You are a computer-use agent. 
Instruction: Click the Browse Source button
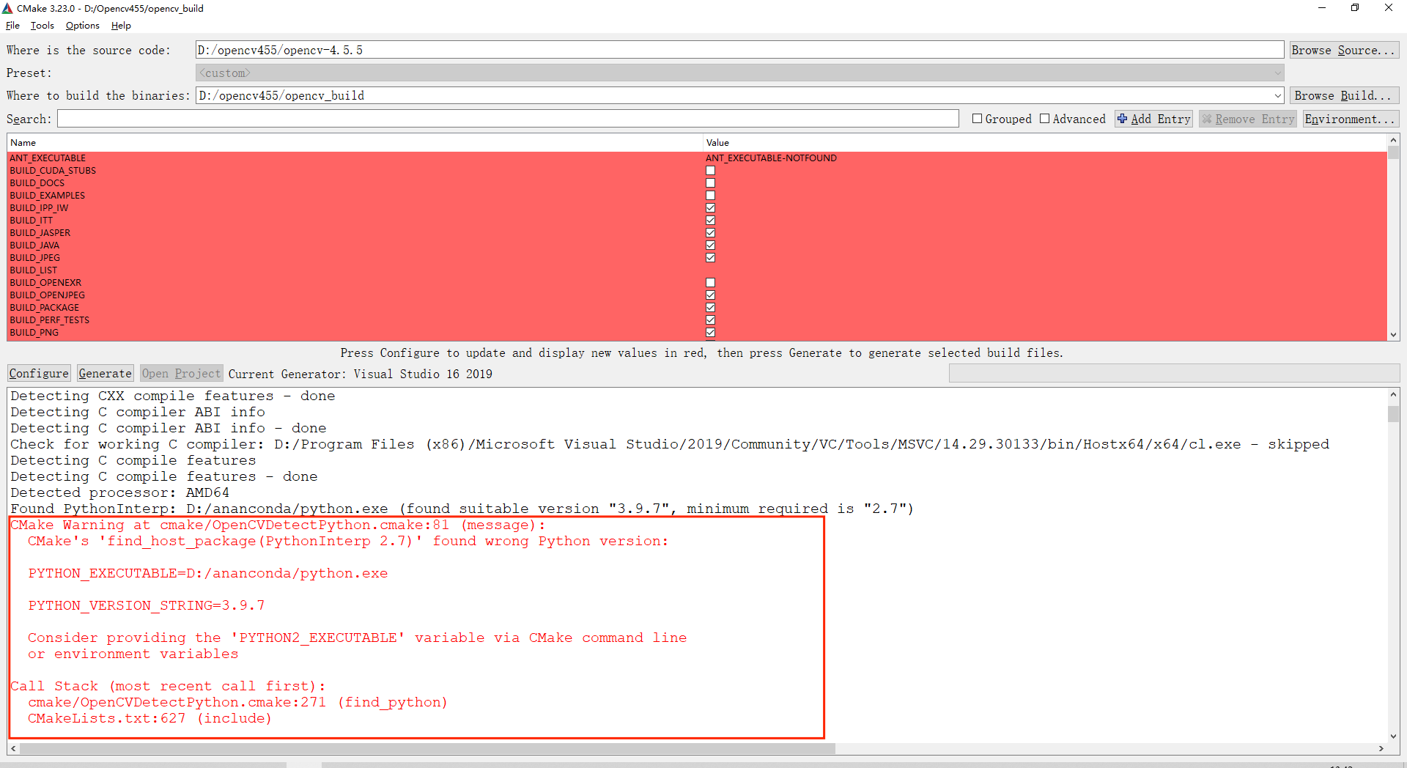(1344, 50)
